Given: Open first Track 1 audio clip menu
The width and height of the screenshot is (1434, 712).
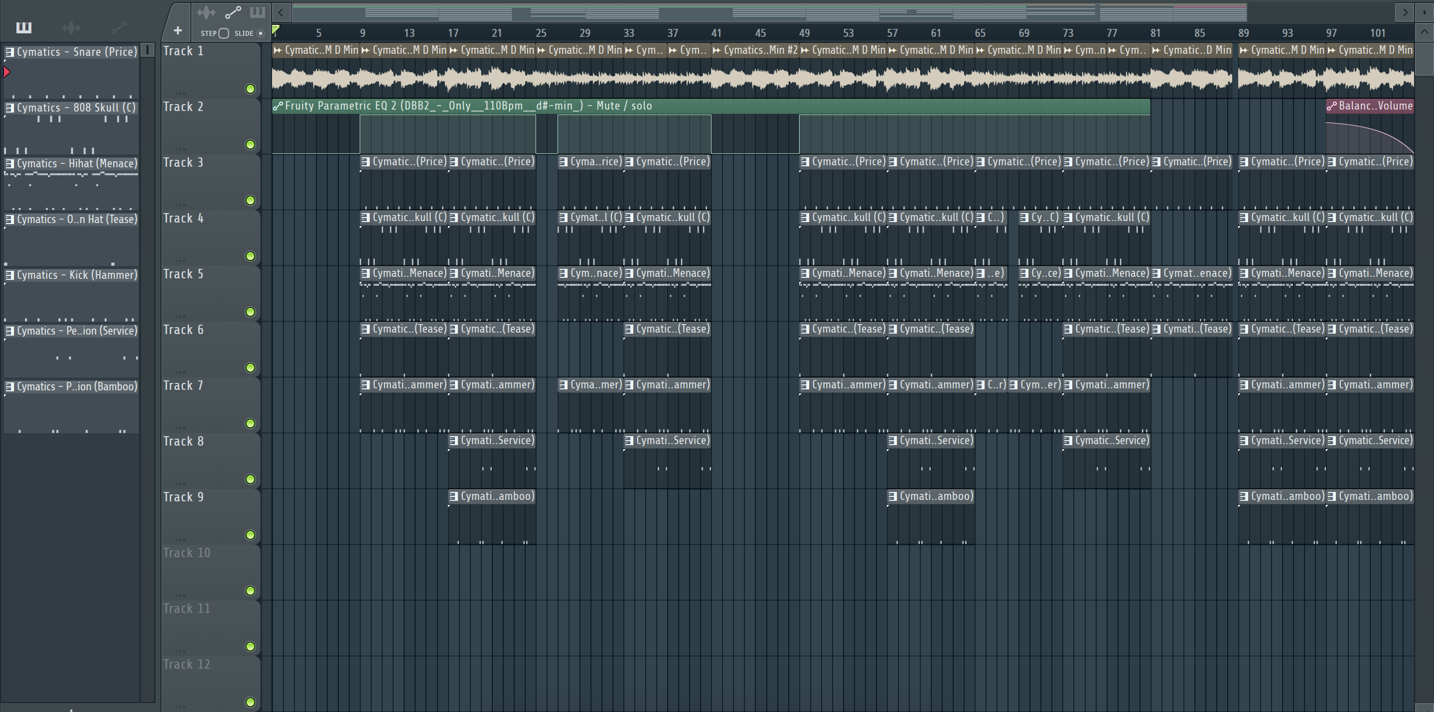Looking at the screenshot, I should click(278, 50).
